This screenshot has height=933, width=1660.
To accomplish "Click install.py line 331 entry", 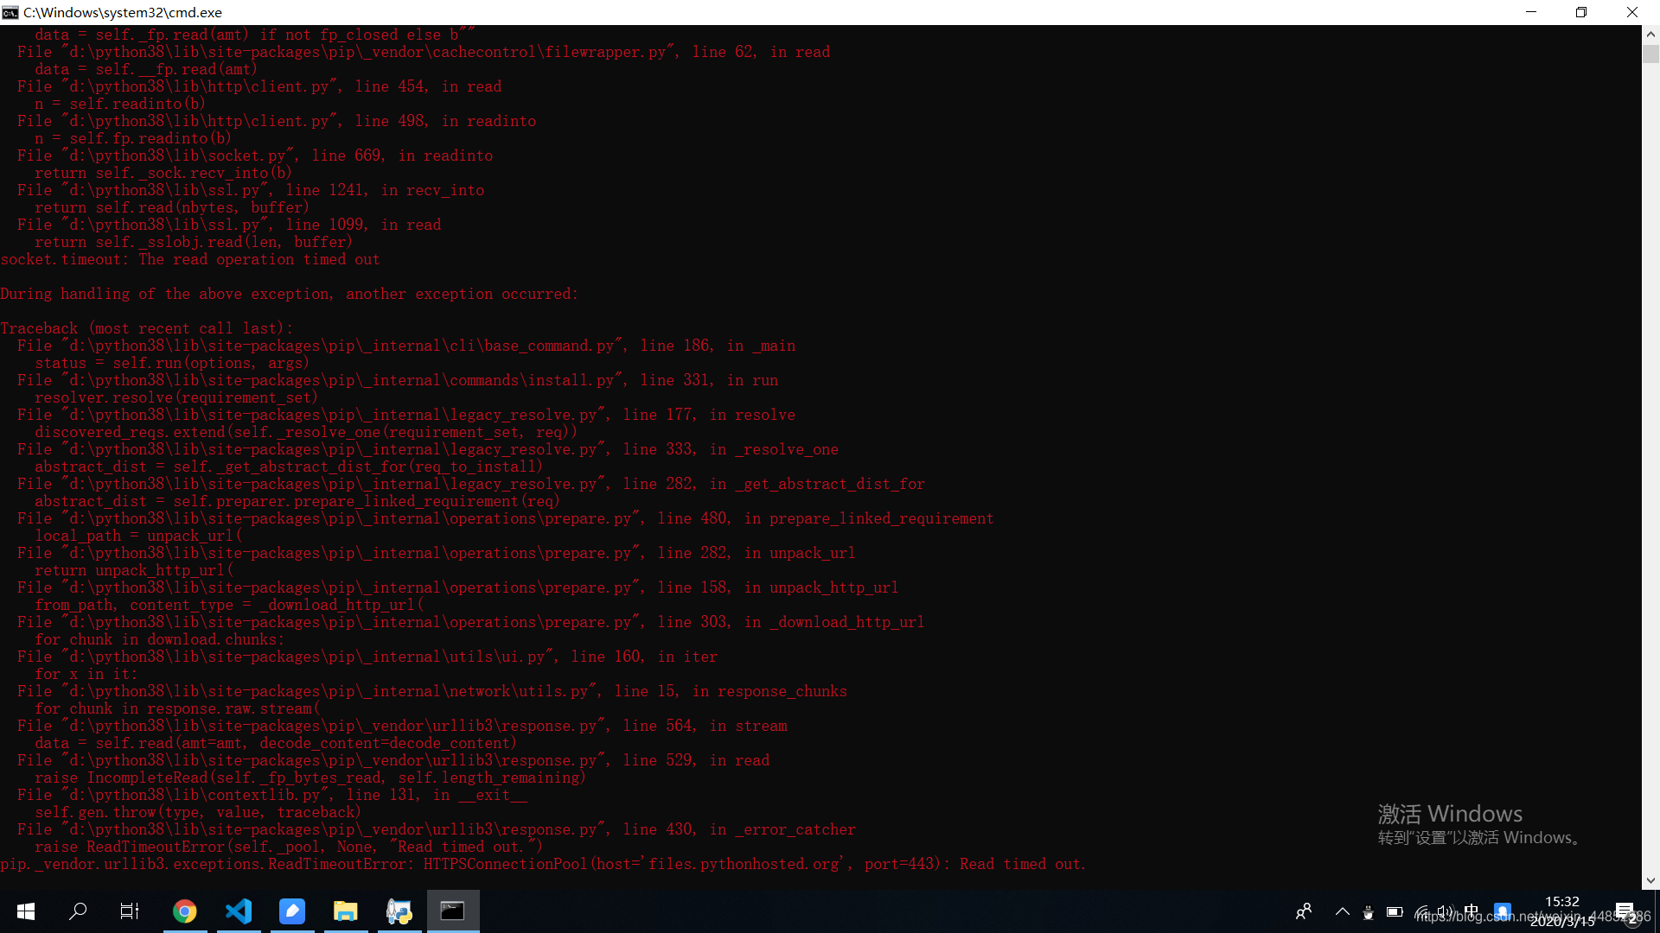I will click(x=398, y=380).
